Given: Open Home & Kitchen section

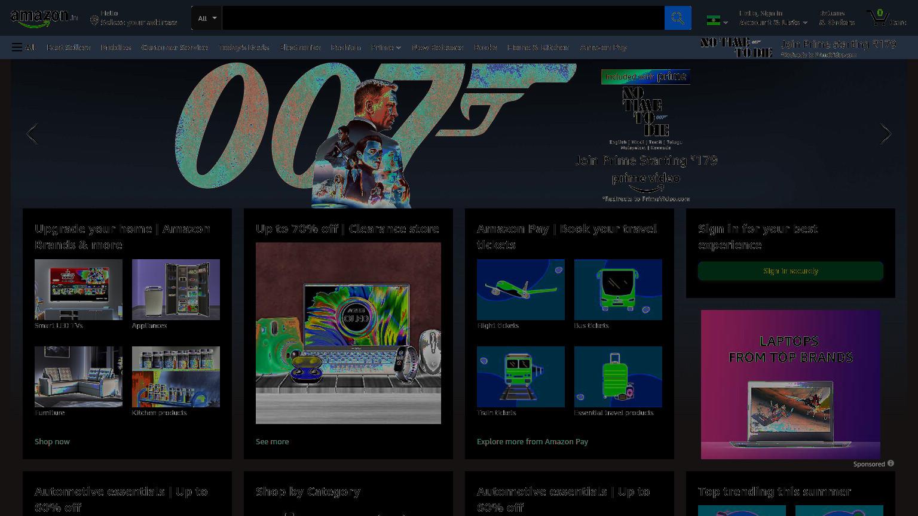Looking at the screenshot, I should (x=538, y=47).
